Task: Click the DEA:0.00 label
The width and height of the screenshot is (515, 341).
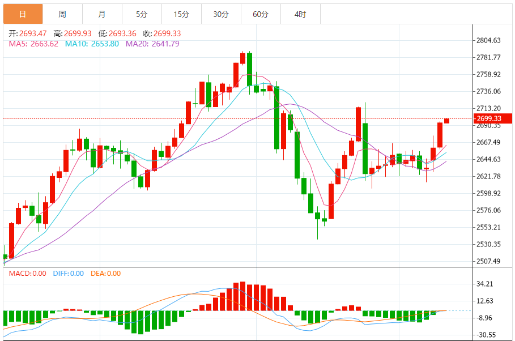Action: tap(106, 274)
